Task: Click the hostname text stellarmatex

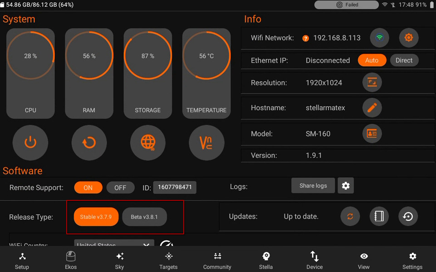Action: [x=325, y=108]
